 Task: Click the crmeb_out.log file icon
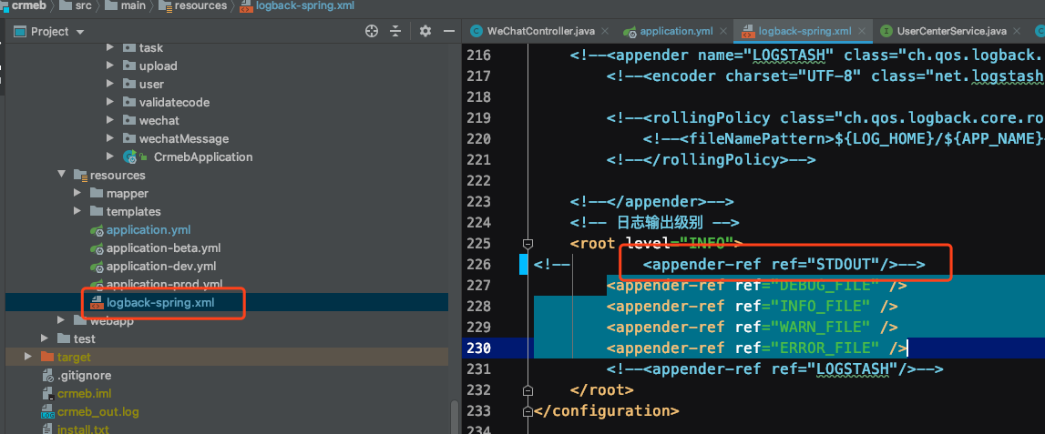(48, 411)
